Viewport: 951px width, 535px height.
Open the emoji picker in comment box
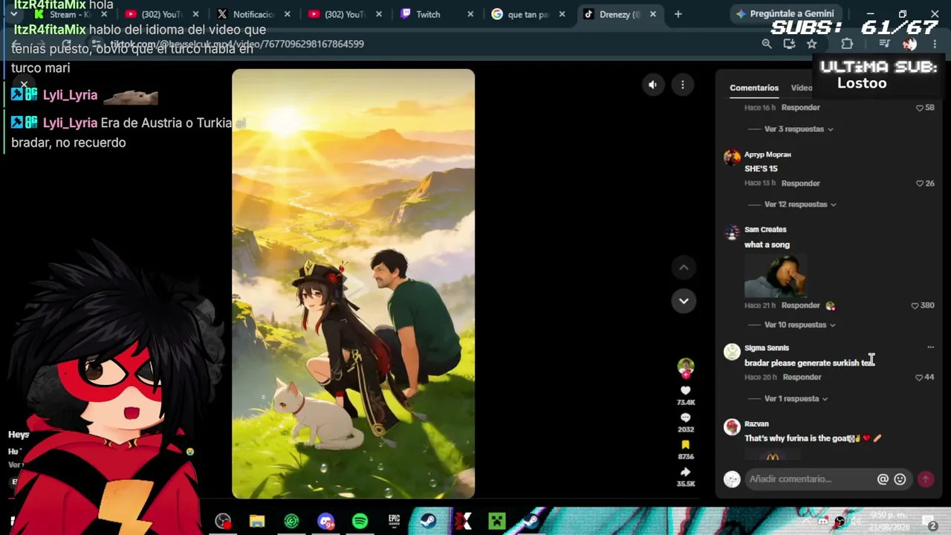(900, 479)
